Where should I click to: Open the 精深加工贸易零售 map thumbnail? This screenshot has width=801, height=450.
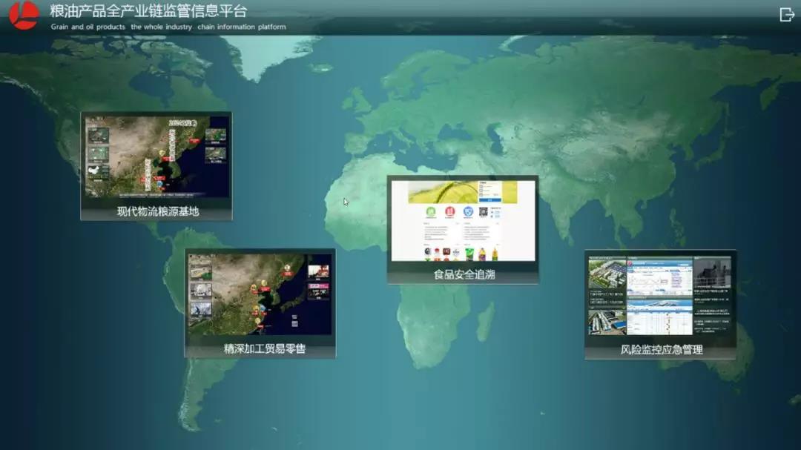pyautogui.click(x=260, y=294)
